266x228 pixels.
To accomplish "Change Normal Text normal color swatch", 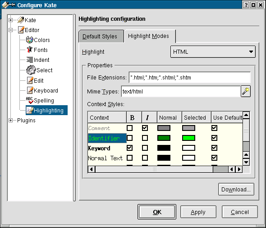I will (x=164, y=158).
